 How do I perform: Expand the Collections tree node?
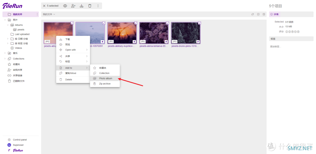5,59
